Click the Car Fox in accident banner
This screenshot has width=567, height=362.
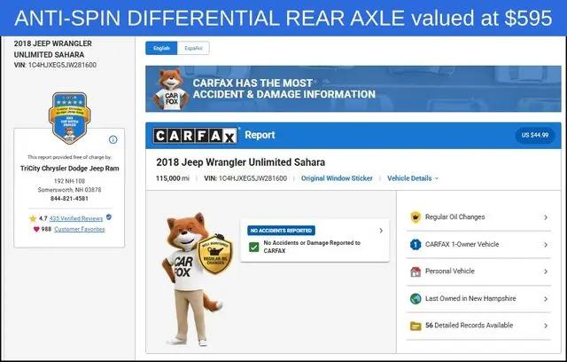[170, 90]
